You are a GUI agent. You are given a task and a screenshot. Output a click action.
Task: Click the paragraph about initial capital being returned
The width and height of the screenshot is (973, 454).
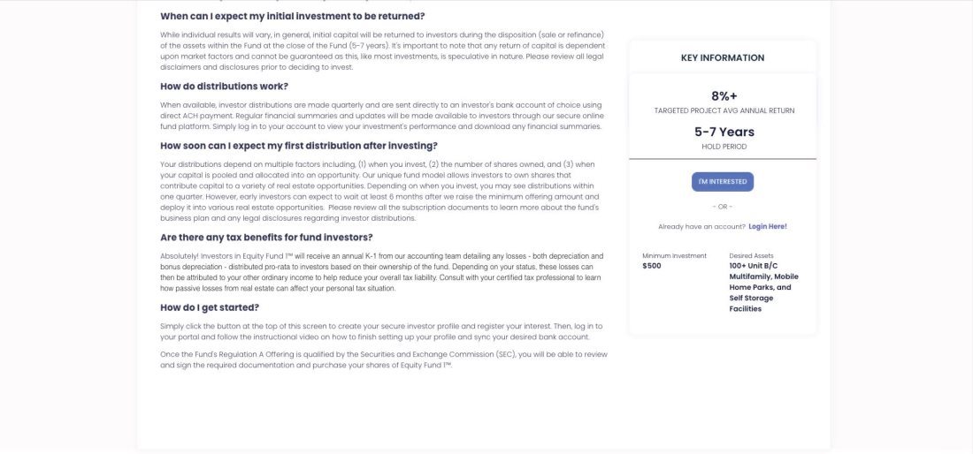(382, 50)
